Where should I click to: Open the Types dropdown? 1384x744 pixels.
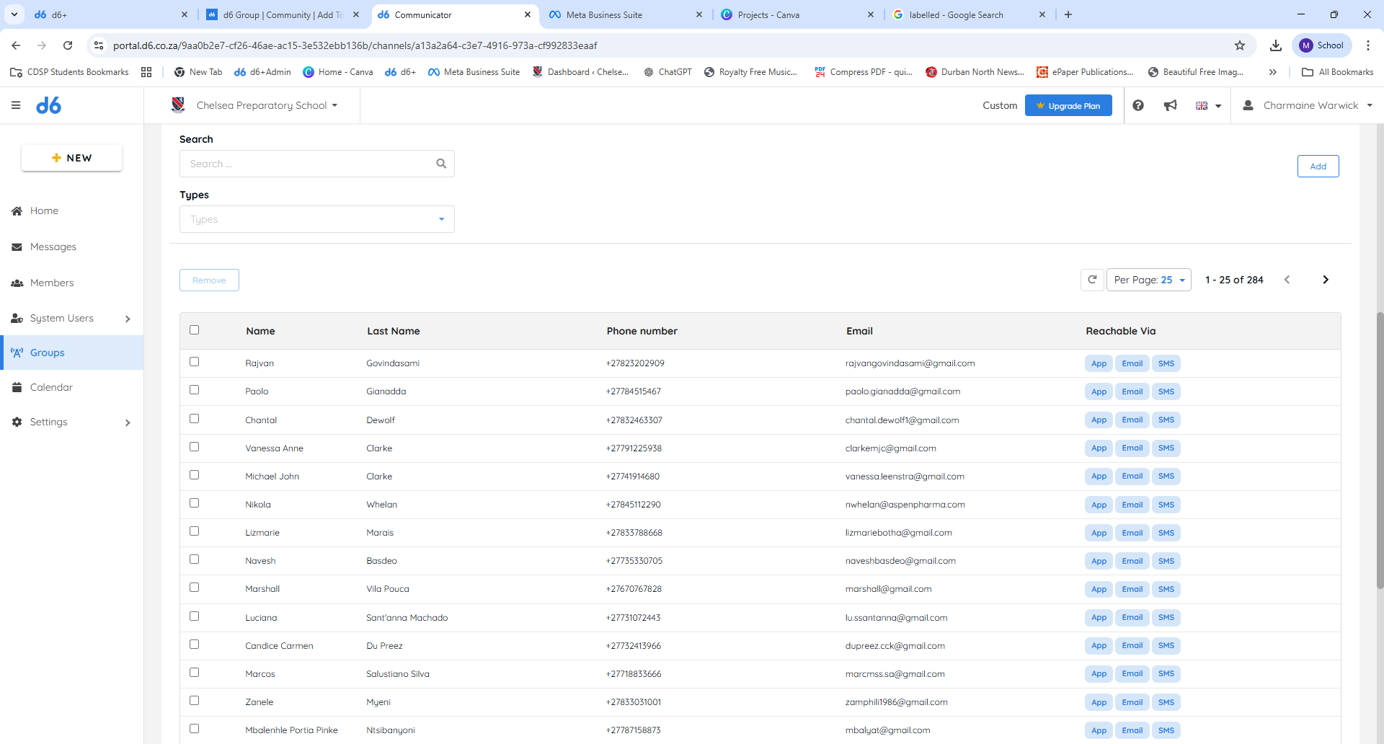[317, 219]
